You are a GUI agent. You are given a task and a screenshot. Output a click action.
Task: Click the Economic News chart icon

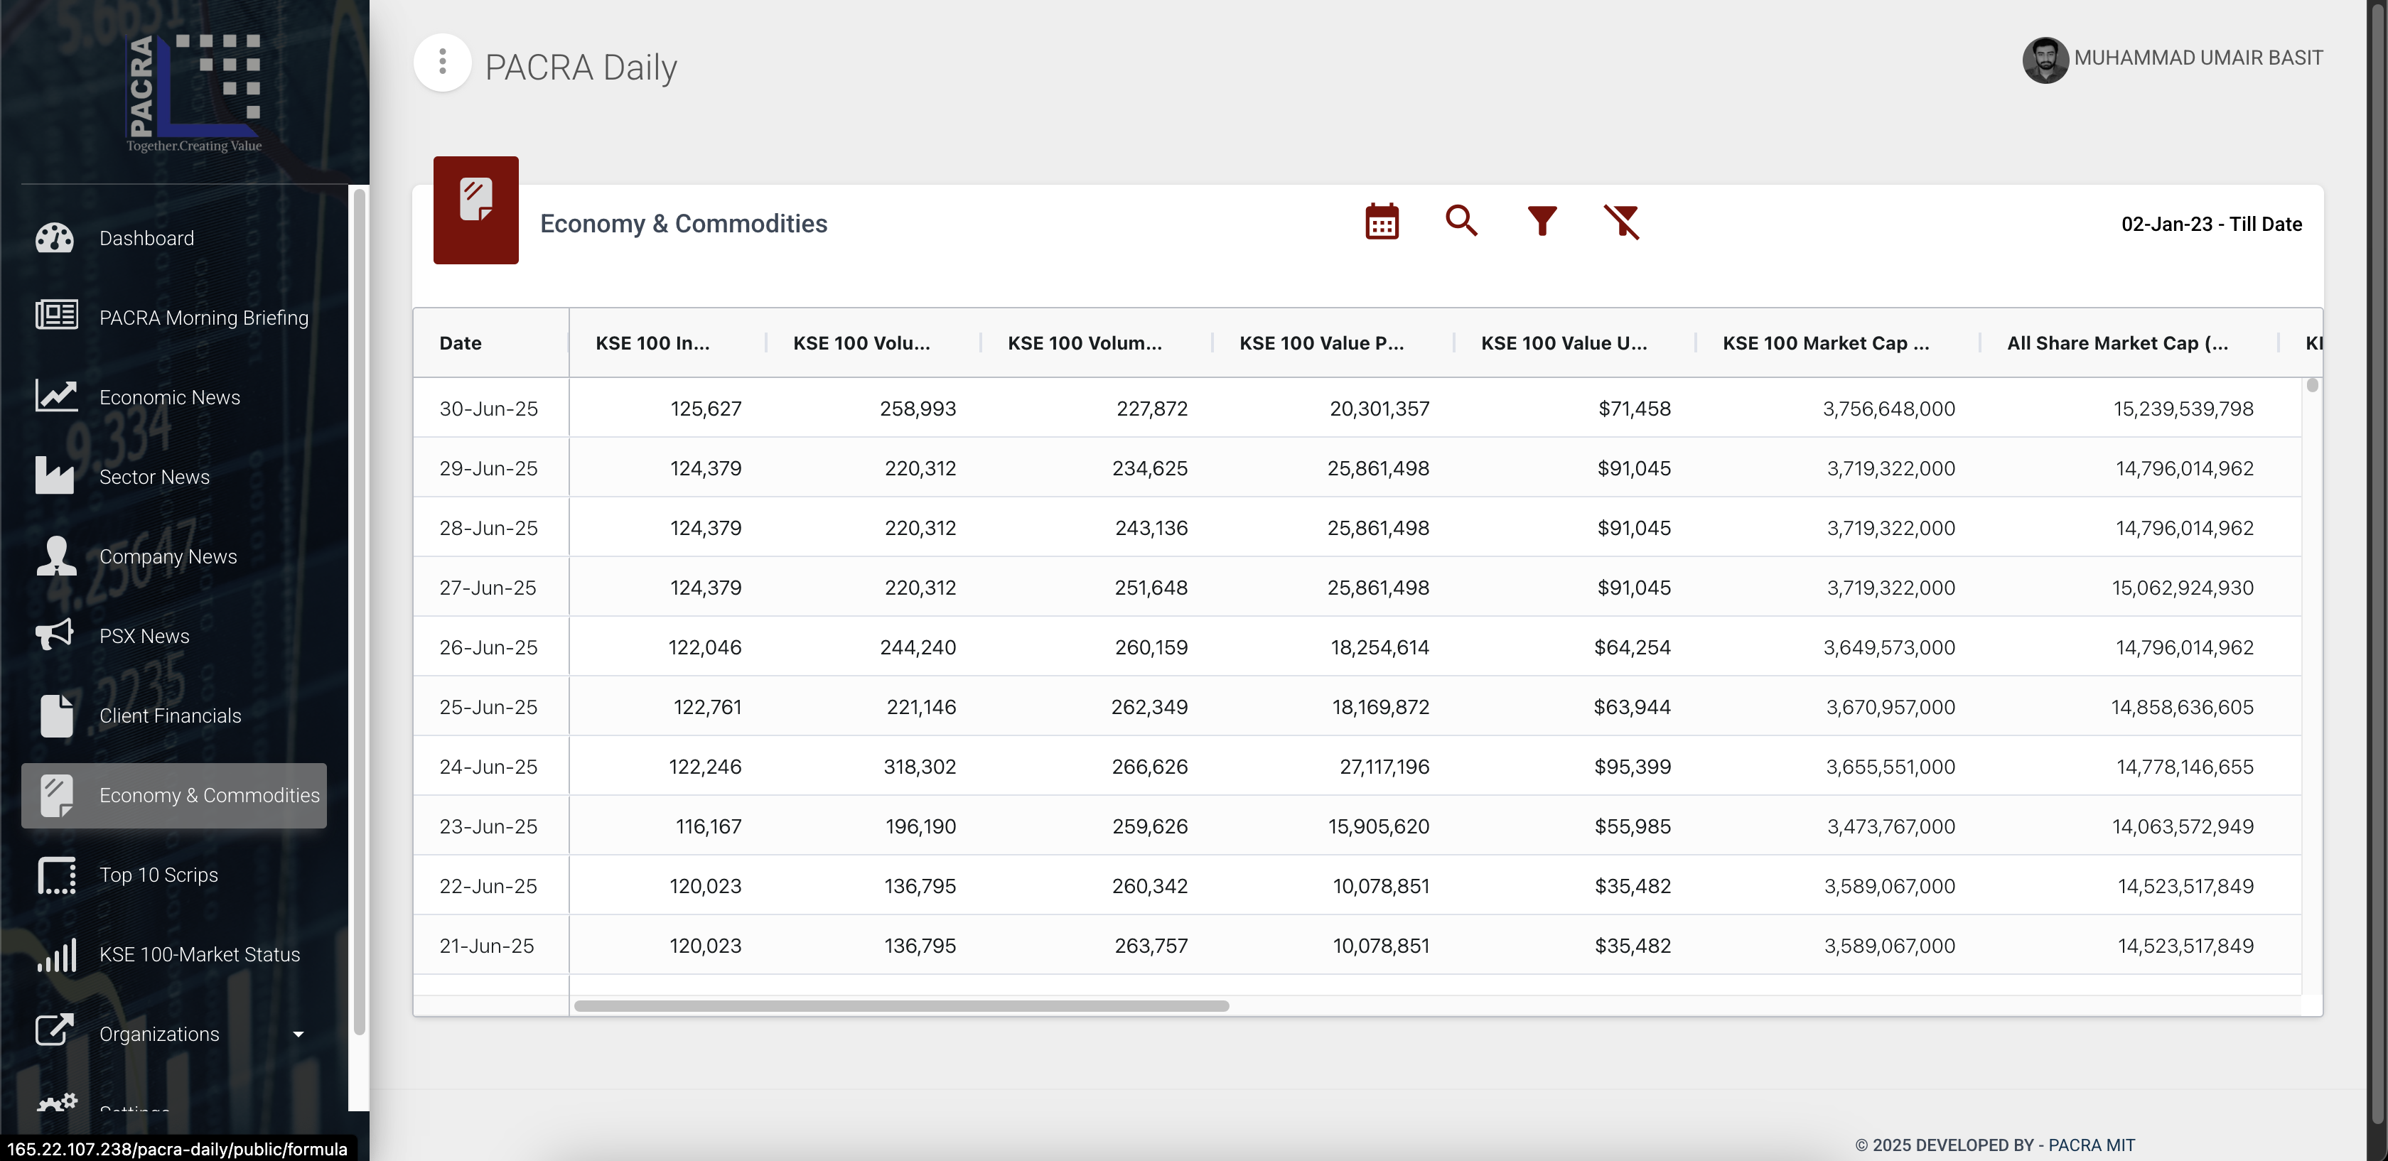55,396
